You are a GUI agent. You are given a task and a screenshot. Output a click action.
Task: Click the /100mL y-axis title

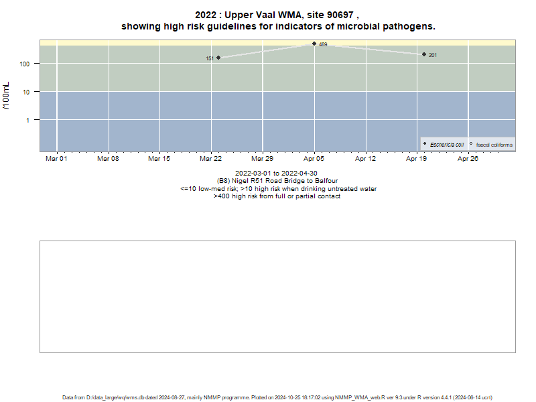tap(7, 96)
